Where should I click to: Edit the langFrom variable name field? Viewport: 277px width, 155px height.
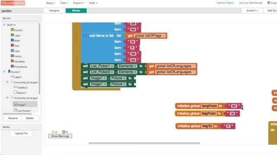click(209, 106)
